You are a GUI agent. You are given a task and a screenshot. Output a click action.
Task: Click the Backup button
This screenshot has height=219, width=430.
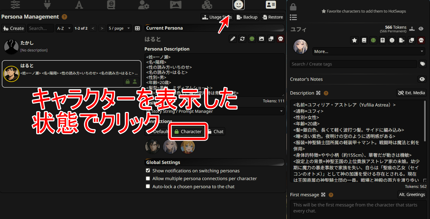[x=247, y=17]
